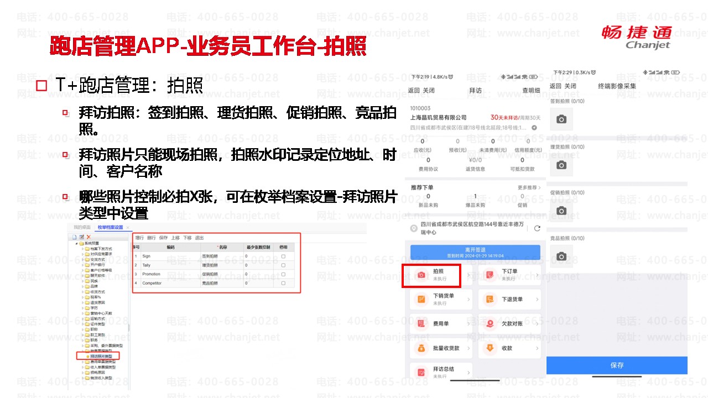Click 上移 in the toolbar
Screen dimensions: 708x398
[x=175, y=238]
